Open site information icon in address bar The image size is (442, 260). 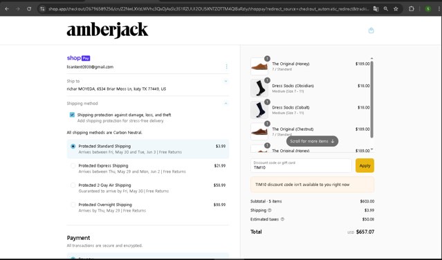pyautogui.click(x=42, y=9)
